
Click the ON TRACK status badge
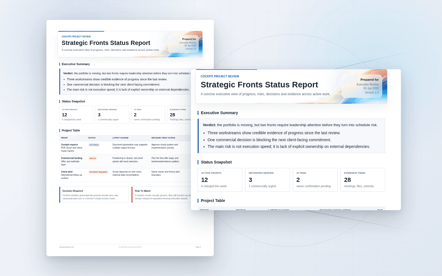pos(94,145)
